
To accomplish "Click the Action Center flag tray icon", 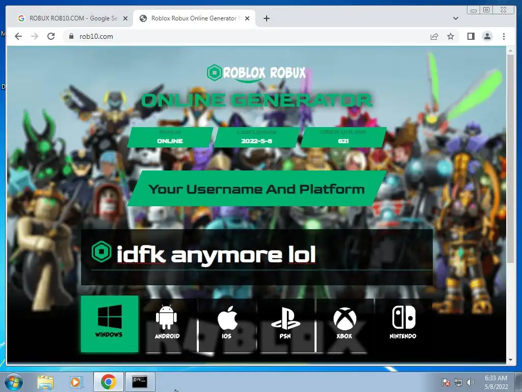I will (x=446, y=383).
